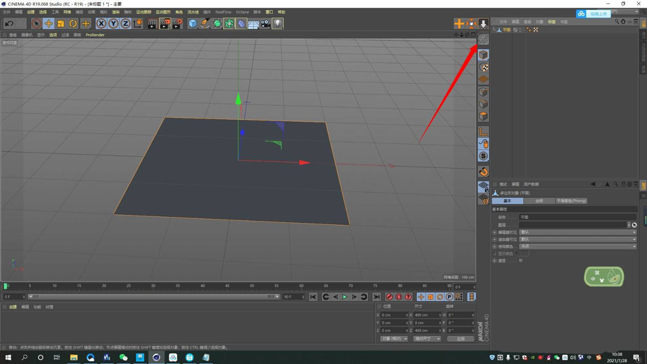This screenshot has height=364, width=647.
Task: Select the Move tool in the toolbar
Action: (x=48, y=23)
